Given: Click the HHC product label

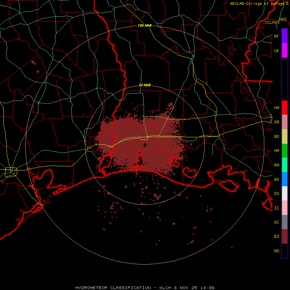Looking at the screenshot, I should [283, 19].
